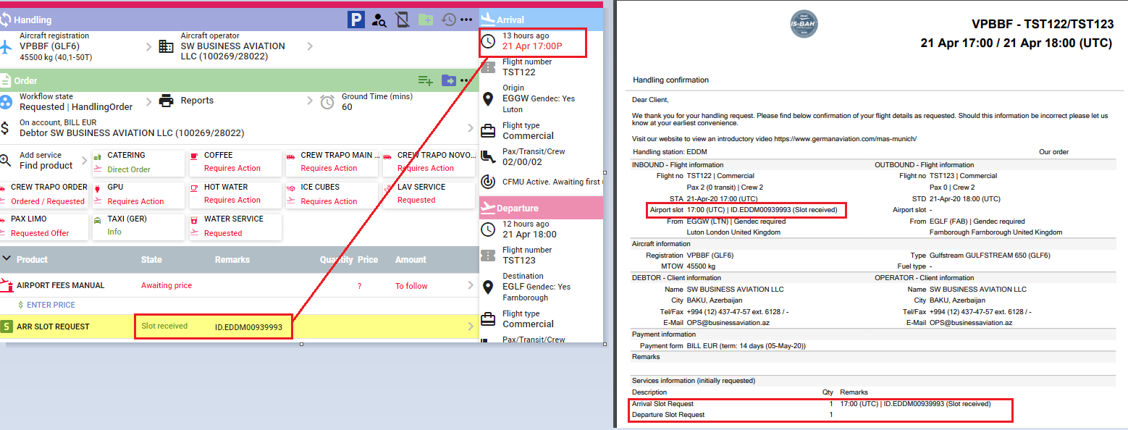
Task: Click the IS-BAH logo in confirmation document
Action: click(x=804, y=25)
